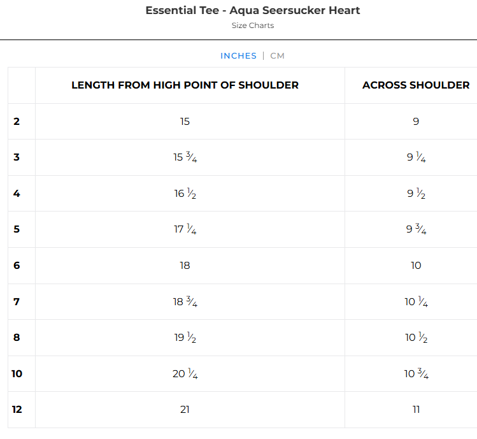Switch size chart units to CM
The width and height of the screenshot is (477, 439).
[277, 56]
